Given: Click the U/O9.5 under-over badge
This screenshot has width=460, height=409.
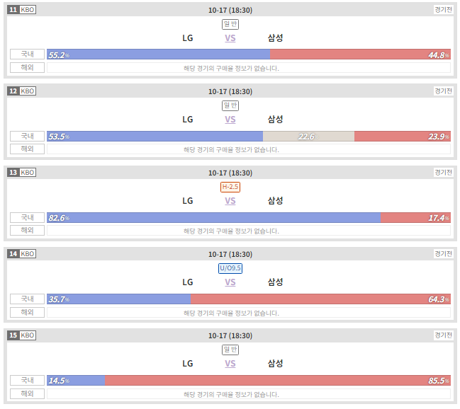Looking at the screenshot, I should pyautogui.click(x=230, y=268).
